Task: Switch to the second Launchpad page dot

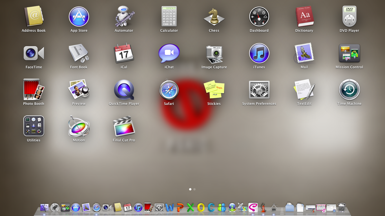Action: 194,189
